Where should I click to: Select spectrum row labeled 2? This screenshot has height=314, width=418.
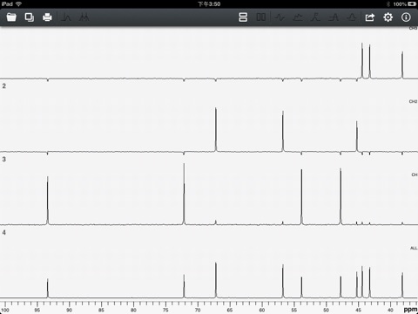click(x=4, y=86)
